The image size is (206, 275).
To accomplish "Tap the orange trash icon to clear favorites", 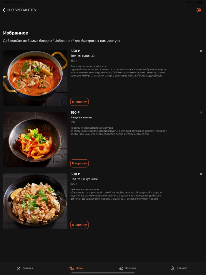I will (x=199, y=10).
